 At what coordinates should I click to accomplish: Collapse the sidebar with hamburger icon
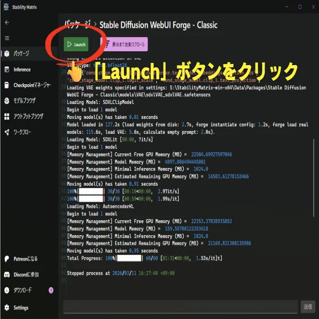(7, 38)
